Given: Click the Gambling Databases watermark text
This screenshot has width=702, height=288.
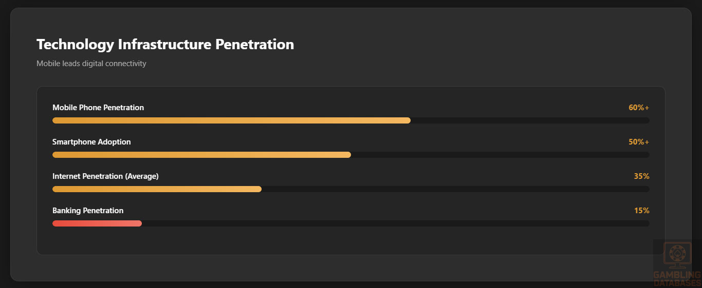Looking at the screenshot, I should point(677,279).
